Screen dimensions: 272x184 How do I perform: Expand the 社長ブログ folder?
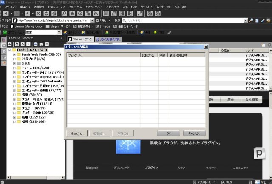point(14,59)
